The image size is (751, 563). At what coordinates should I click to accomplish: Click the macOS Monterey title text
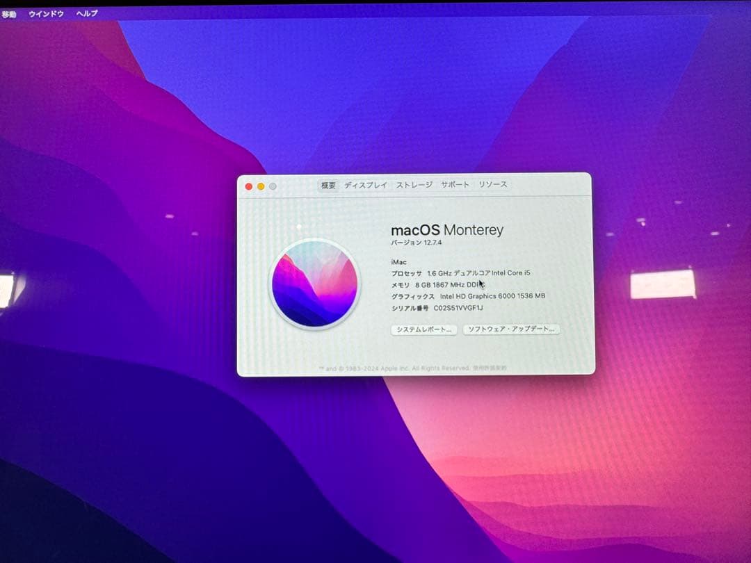point(448,229)
